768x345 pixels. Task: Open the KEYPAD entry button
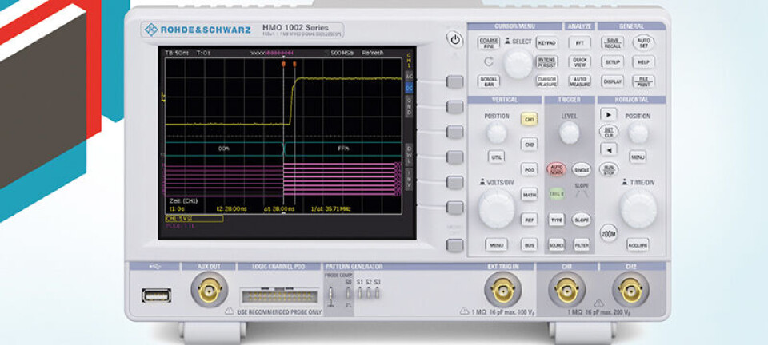(x=546, y=43)
